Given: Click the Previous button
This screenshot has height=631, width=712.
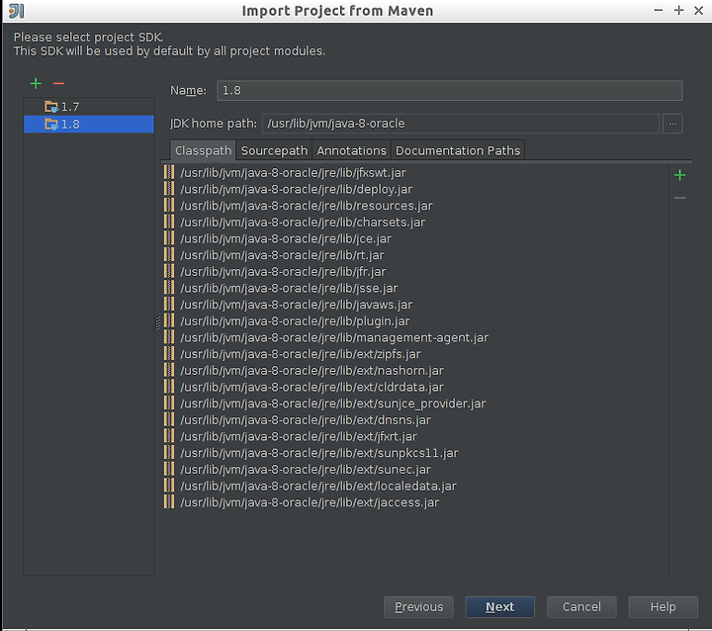Looking at the screenshot, I should (x=418, y=607).
